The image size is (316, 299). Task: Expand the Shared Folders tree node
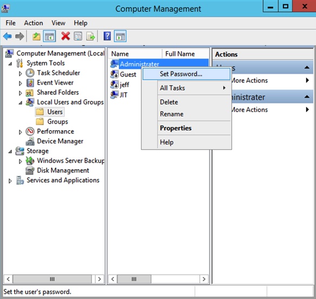coord(20,93)
